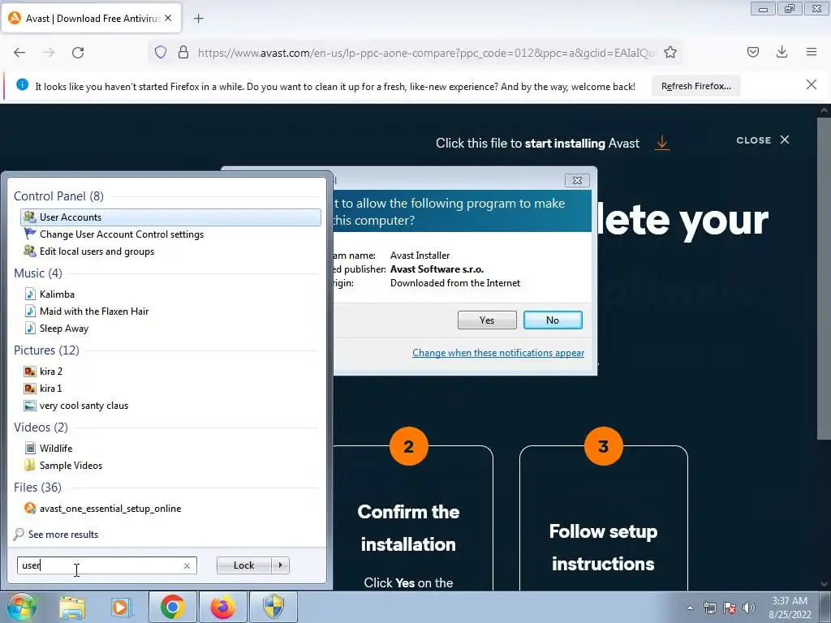The image size is (831, 623).
Task: Clear the search box text
Action: pyautogui.click(x=187, y=565)
